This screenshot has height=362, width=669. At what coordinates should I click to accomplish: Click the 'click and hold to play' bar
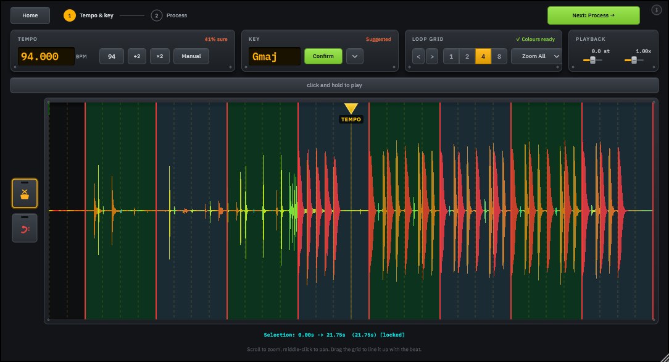pos(334,85)
